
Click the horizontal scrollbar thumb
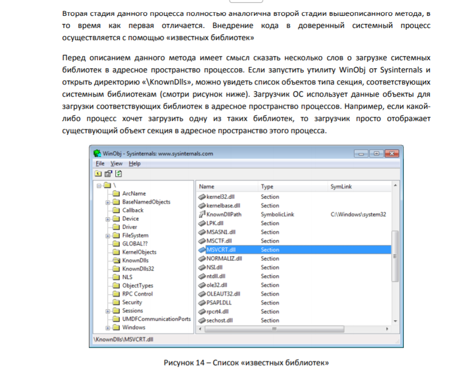click(x=274, y=329)
